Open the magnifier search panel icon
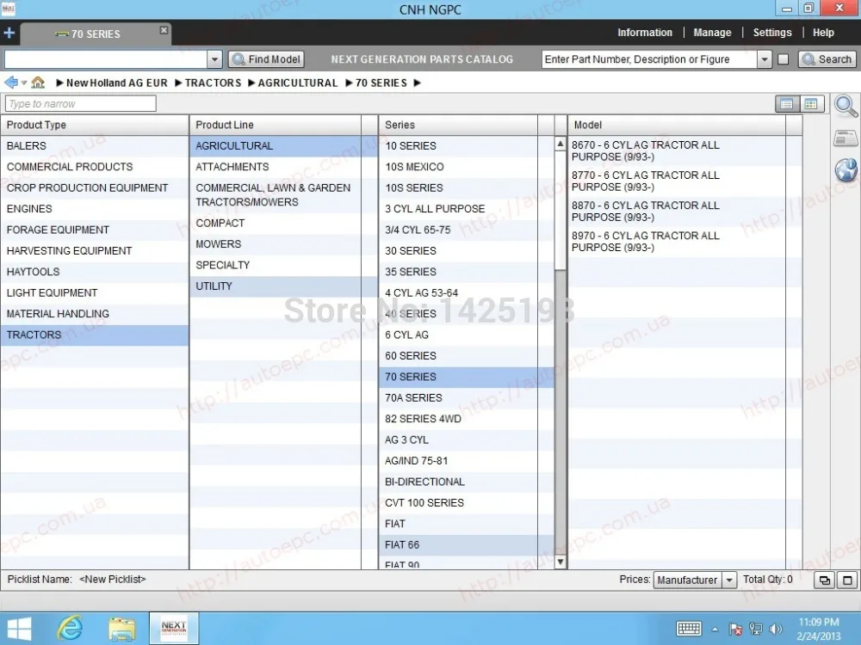 [x=846, y=106]
